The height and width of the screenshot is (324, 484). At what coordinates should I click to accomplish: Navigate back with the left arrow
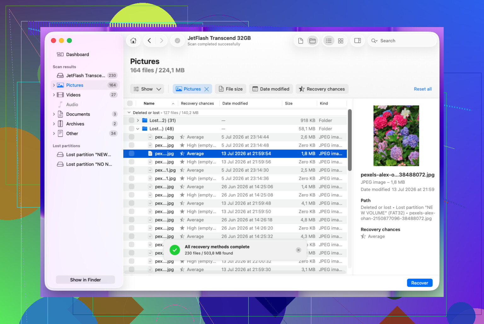[x=149, y=41]
